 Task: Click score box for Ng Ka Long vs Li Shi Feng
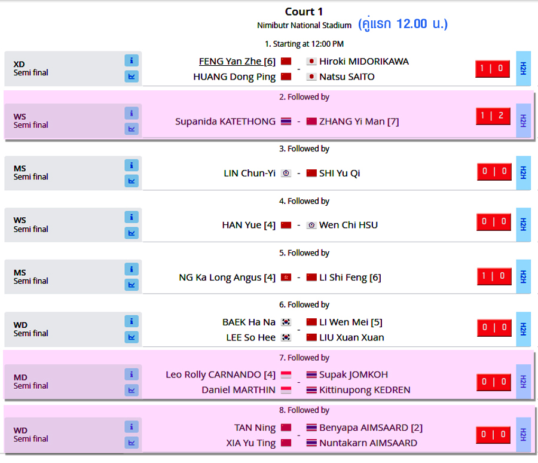[494, 276]
